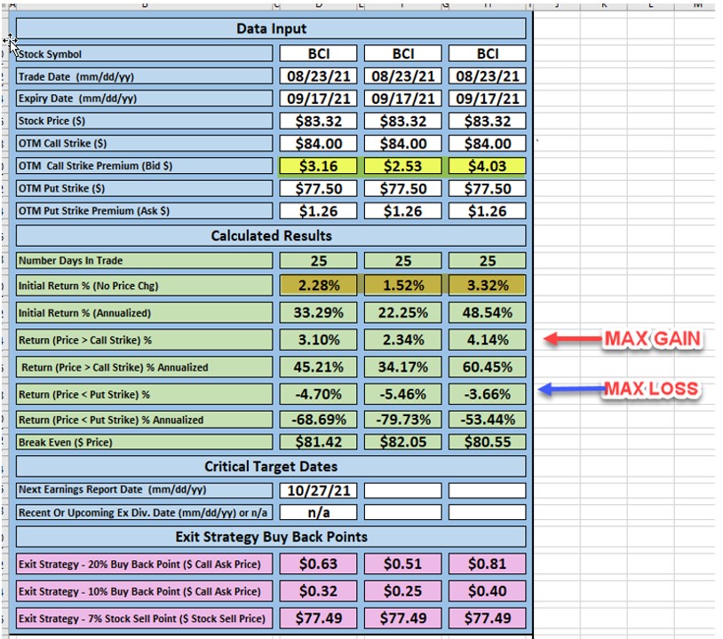Click the MAX LOSS label with blue arrow
This screenshot has height=639, width=723.
point(651,389)
